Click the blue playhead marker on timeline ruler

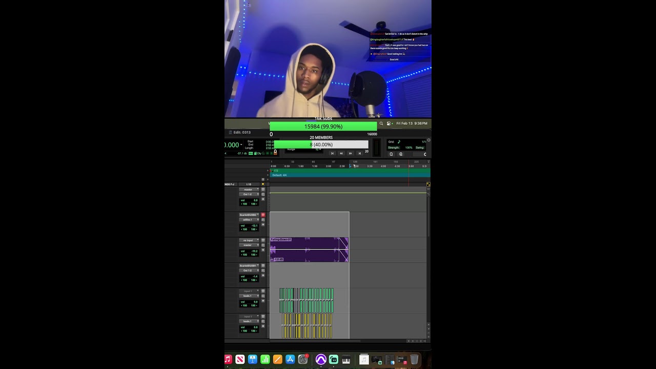point(350,166)
